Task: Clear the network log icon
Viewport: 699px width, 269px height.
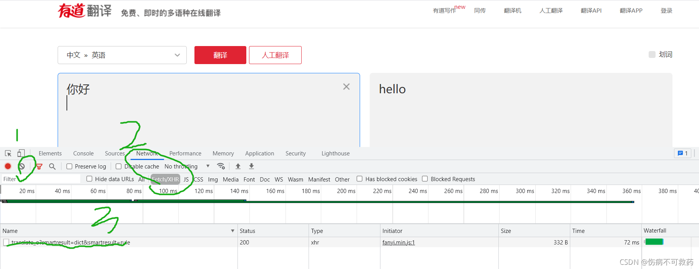Action: (22, 166)
